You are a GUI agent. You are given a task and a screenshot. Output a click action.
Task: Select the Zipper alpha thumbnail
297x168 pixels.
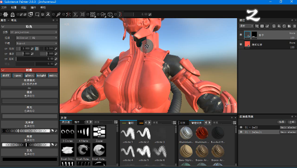(x=99, y=132)
